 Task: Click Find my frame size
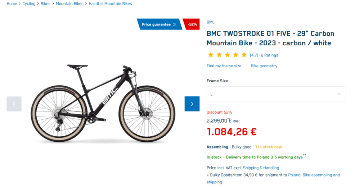tap(224, 66)
